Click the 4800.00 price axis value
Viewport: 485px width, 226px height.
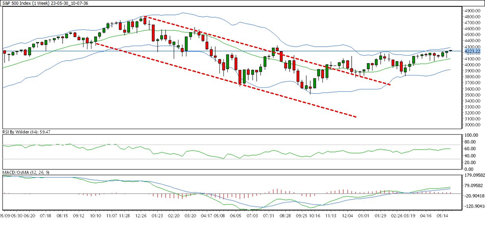pos(473,17)
